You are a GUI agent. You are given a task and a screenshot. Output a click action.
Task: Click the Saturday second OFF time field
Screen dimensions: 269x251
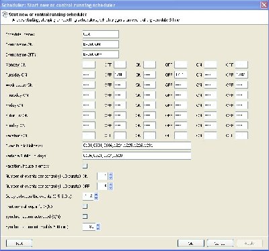point(181,115)
